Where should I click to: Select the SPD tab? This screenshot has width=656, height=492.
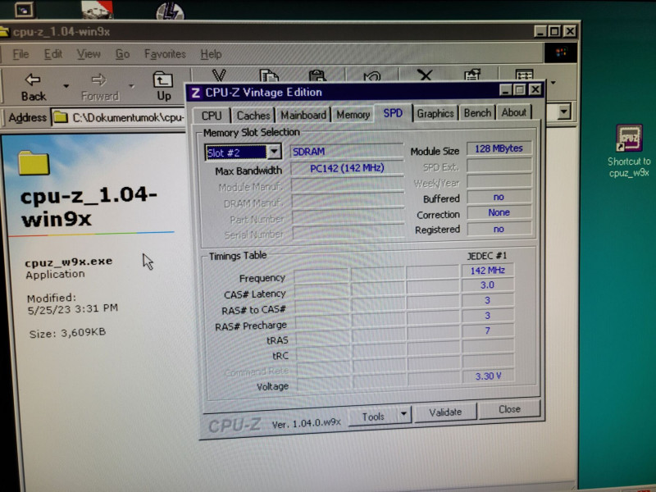(x=393, y=113)
